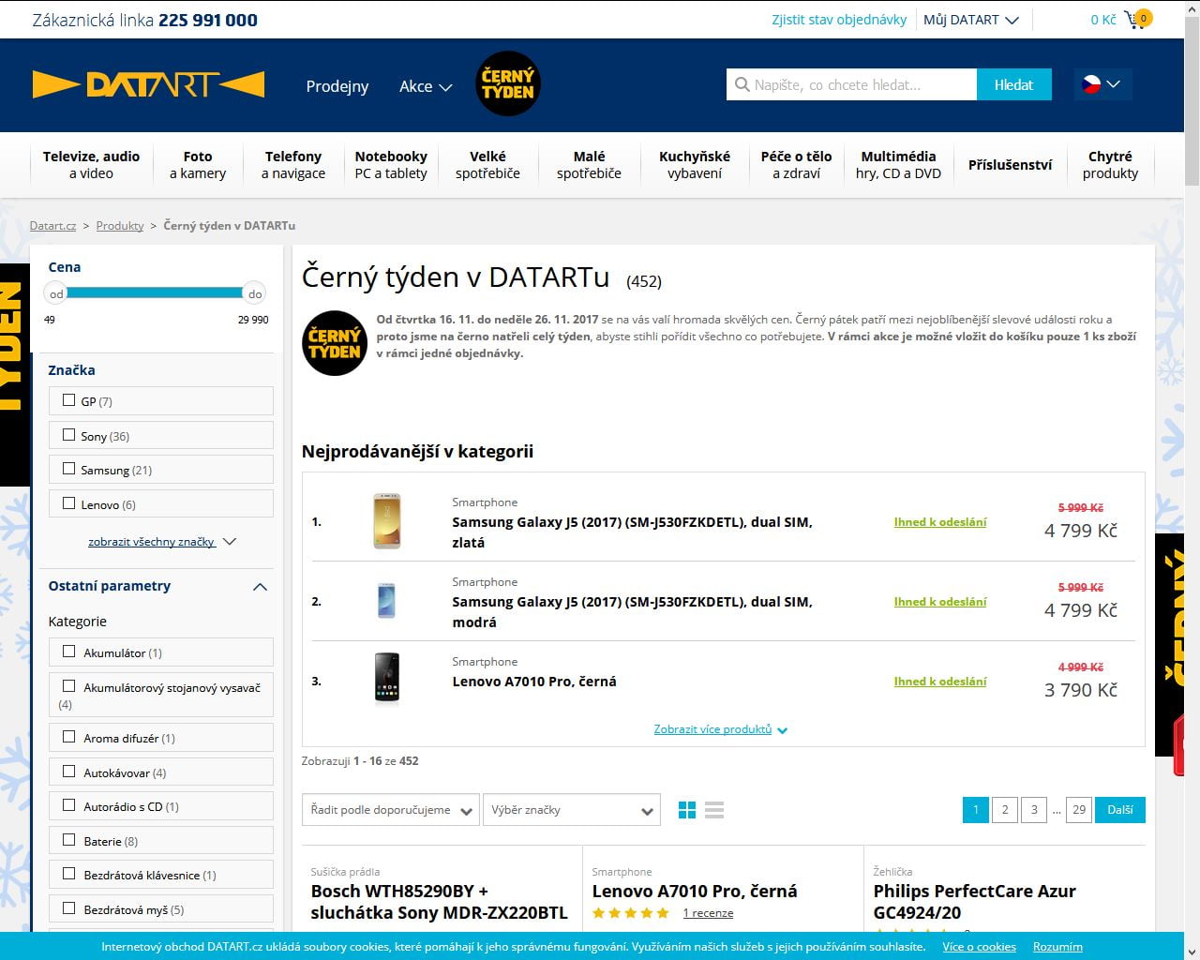Open the Černý týden round badge in header
The width and height of the screenshot is (1200, 960).
tap(507, 84)
